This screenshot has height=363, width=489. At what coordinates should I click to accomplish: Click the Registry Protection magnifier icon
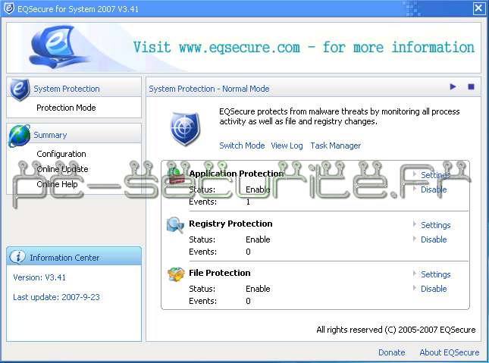pyautogui.click(x=175, y=225)
